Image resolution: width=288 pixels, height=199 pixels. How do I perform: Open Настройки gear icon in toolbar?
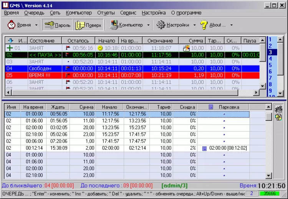point(161,25)
